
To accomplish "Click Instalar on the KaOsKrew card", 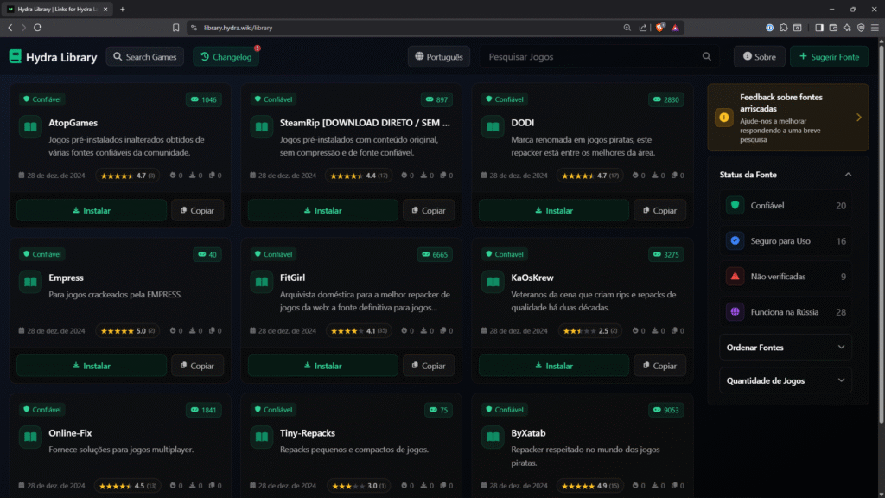I will 554,366.
